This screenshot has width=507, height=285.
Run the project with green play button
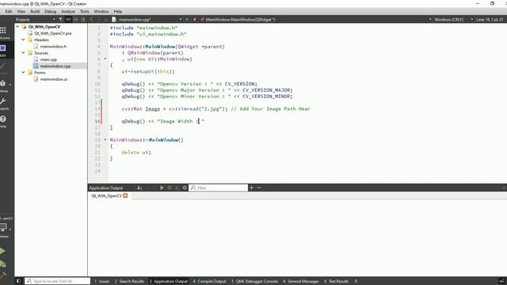click(x=2, y=251)
